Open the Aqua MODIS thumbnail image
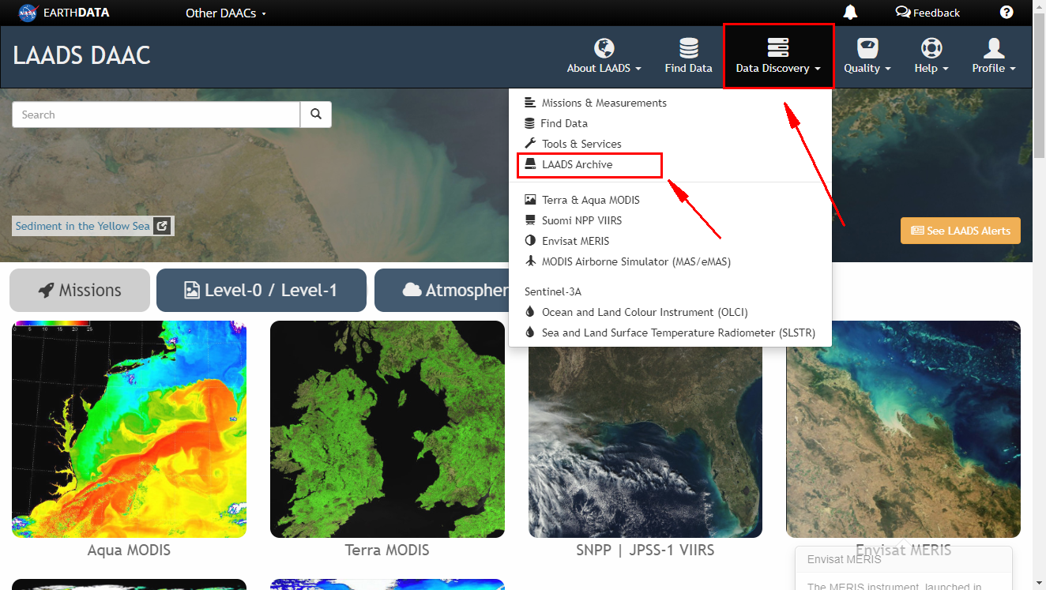1046x590 pixels. click(x=129, y=429)
